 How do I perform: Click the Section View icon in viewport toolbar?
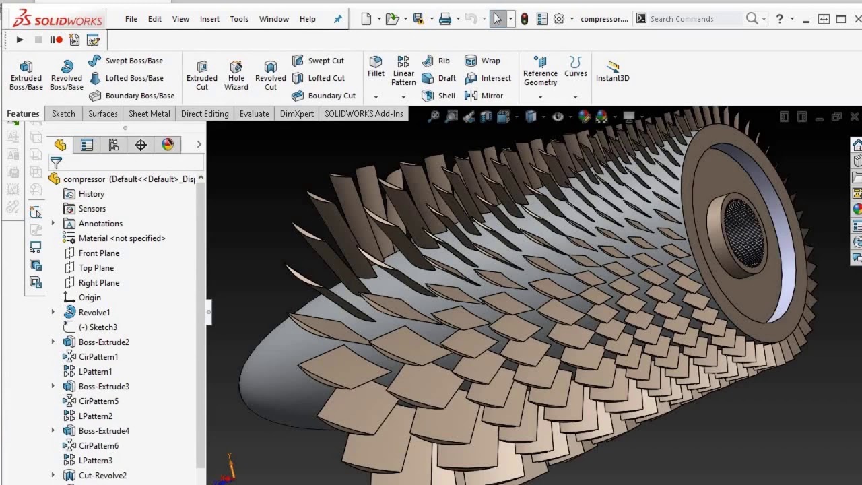[487, 117]
